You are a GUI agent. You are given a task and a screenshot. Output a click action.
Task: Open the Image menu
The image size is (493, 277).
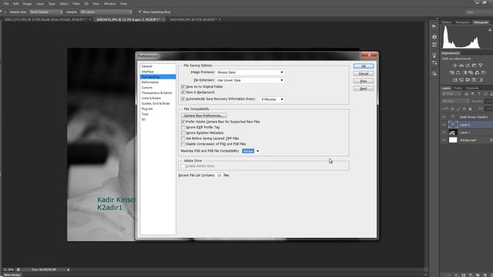[28, 4]
